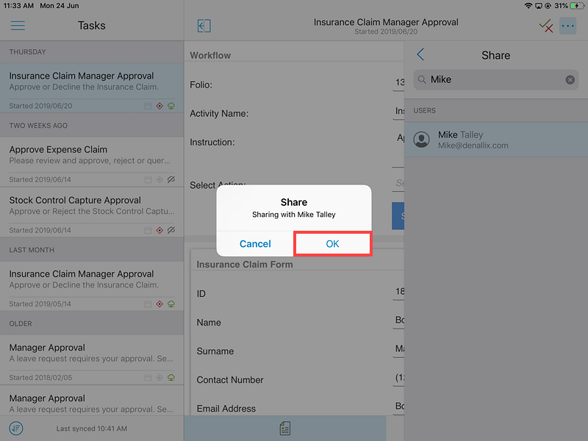
Task: Cancel the Share dialog
Action: (255, 244)
